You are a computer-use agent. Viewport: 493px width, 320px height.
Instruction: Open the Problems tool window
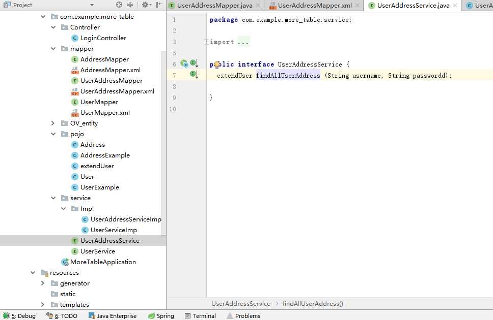click(243, 315)
